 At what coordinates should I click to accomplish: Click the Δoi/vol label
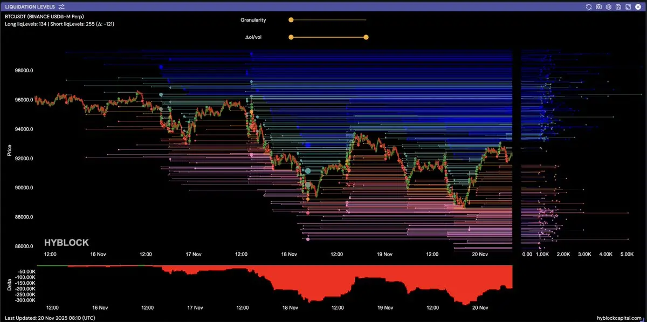click(x=253, y=37)
